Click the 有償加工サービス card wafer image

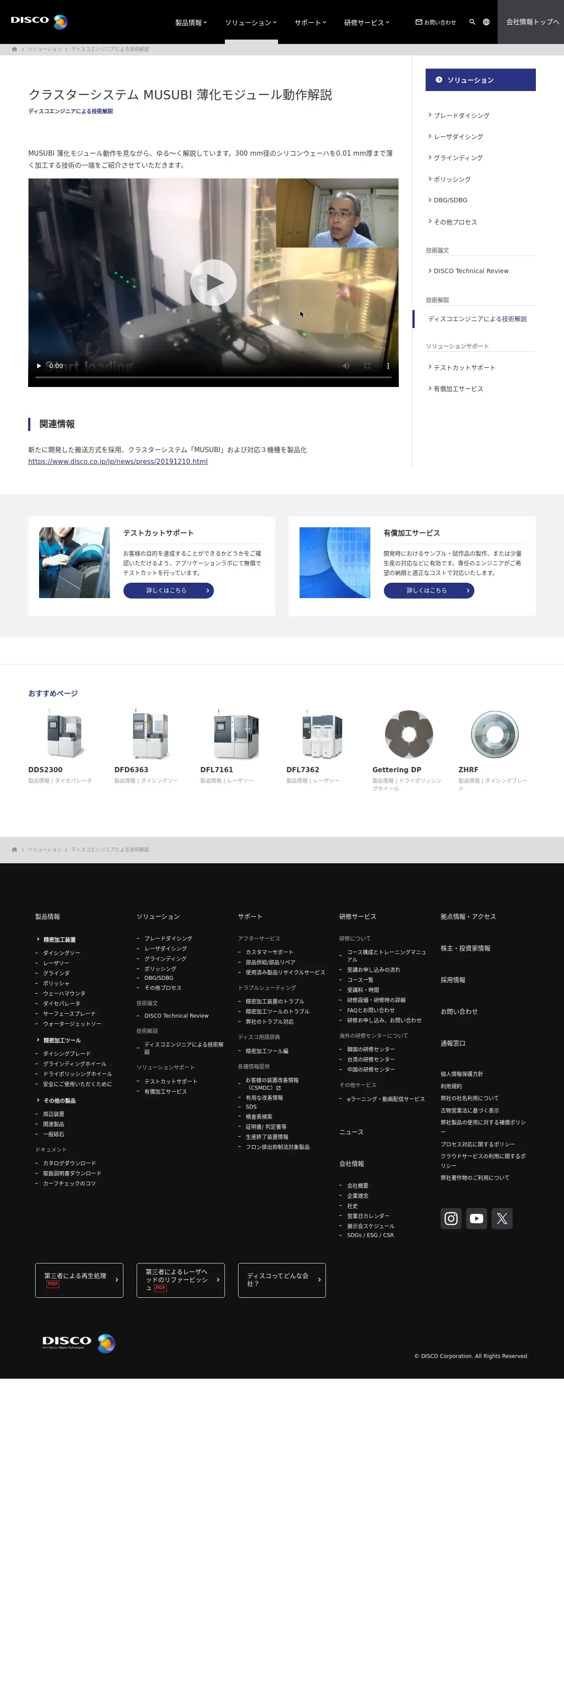(335, 562)
